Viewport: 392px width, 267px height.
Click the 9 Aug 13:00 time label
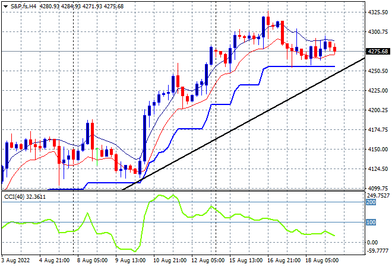pos(130,260)
